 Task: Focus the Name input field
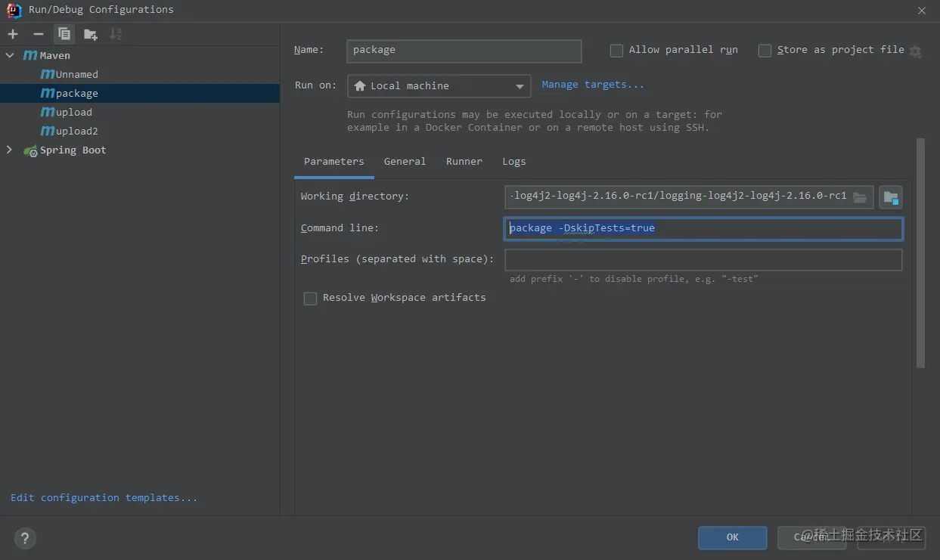[464, 51]
